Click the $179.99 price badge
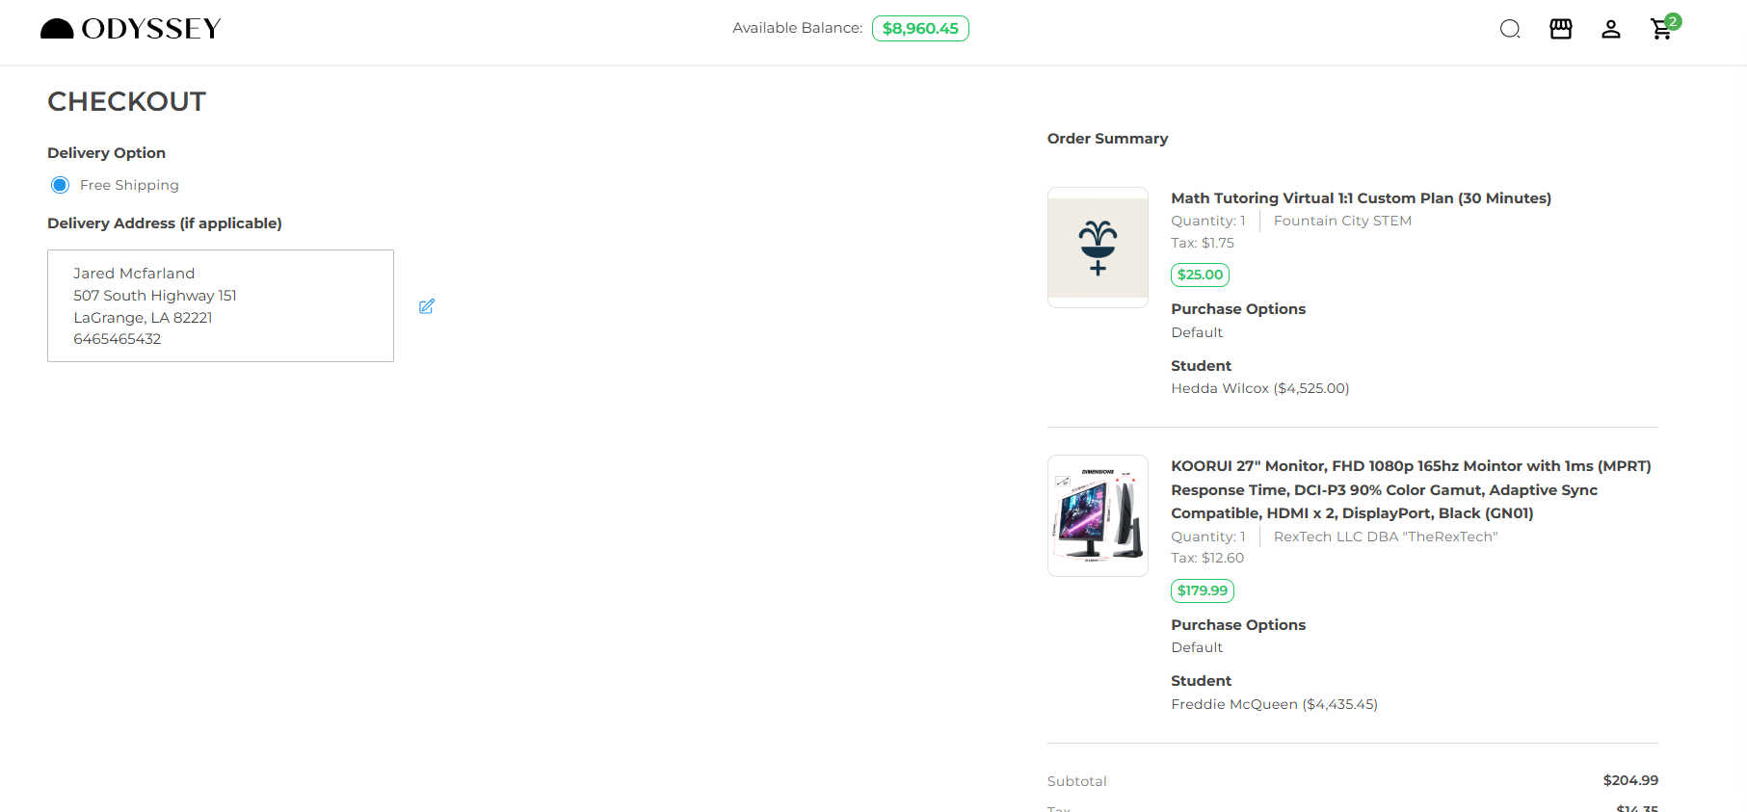1747x812 pixels. click(1202, 590)
